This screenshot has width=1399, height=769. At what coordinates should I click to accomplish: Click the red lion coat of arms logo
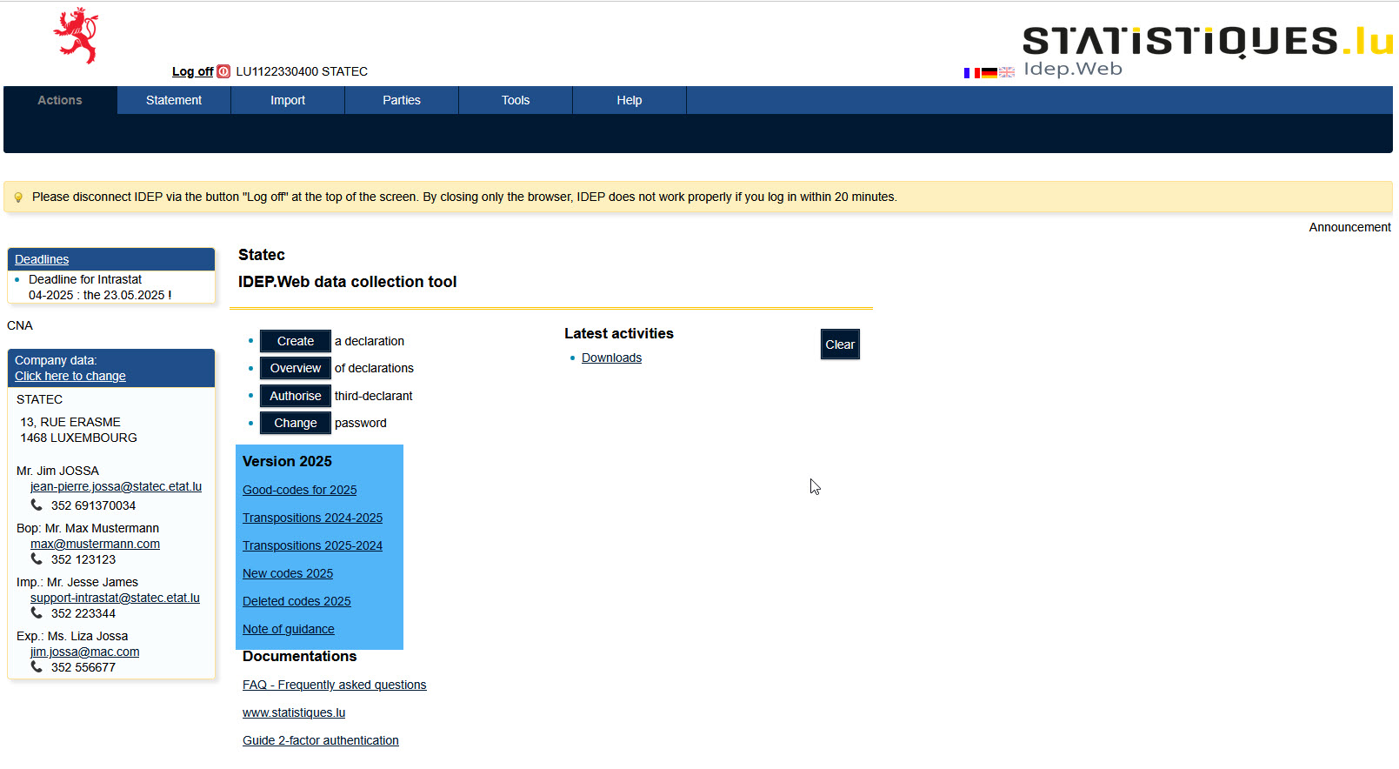77,36
